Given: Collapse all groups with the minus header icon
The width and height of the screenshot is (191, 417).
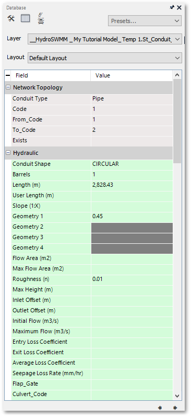Looking at the screenshot, I should click(7, 75).
